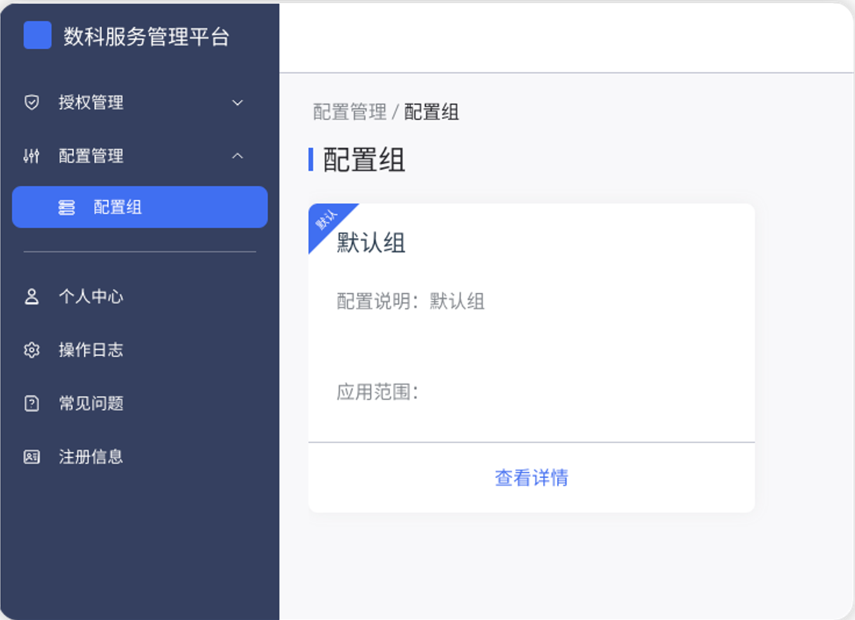Viewport: 855px width, 620px height.
Task: Open the 授权管理 menu
Action: point(91,102)
